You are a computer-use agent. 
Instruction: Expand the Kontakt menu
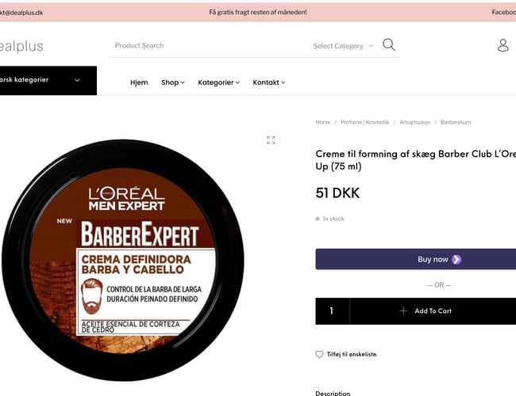click(x=269, y=82)
